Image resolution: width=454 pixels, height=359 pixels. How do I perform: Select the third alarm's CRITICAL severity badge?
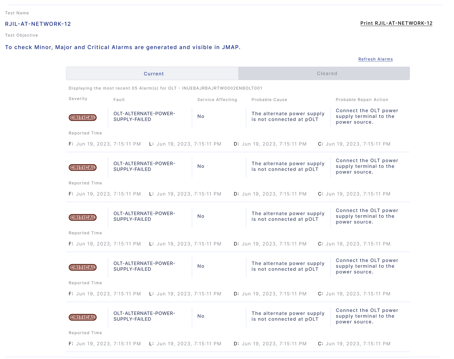click(83, 218)
